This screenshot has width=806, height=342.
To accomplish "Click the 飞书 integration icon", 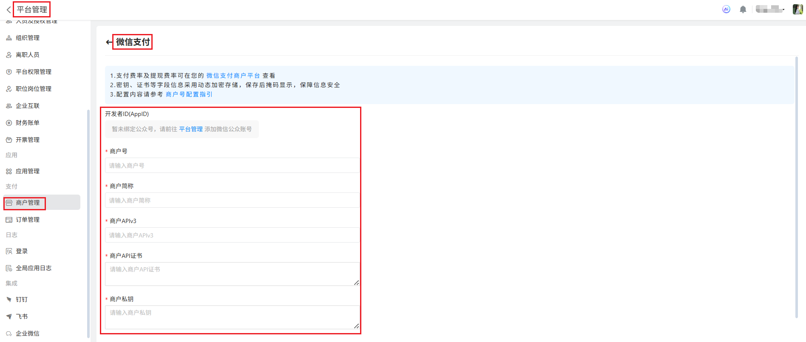I will click(x=9, y=317).
